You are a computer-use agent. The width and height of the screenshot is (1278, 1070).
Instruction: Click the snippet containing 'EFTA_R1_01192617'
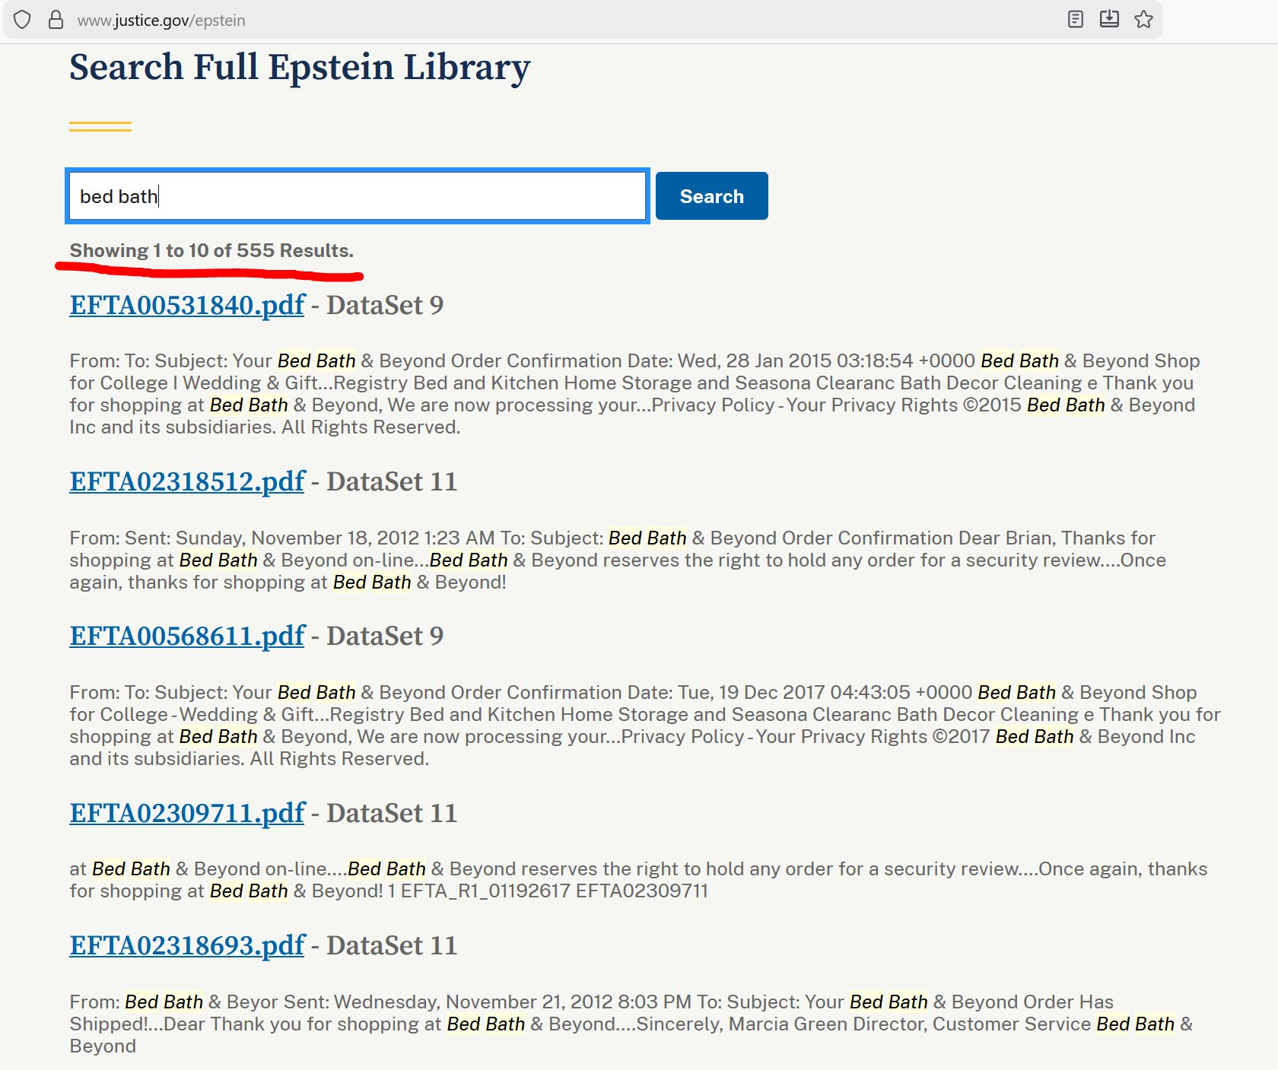tap(638, 880)
